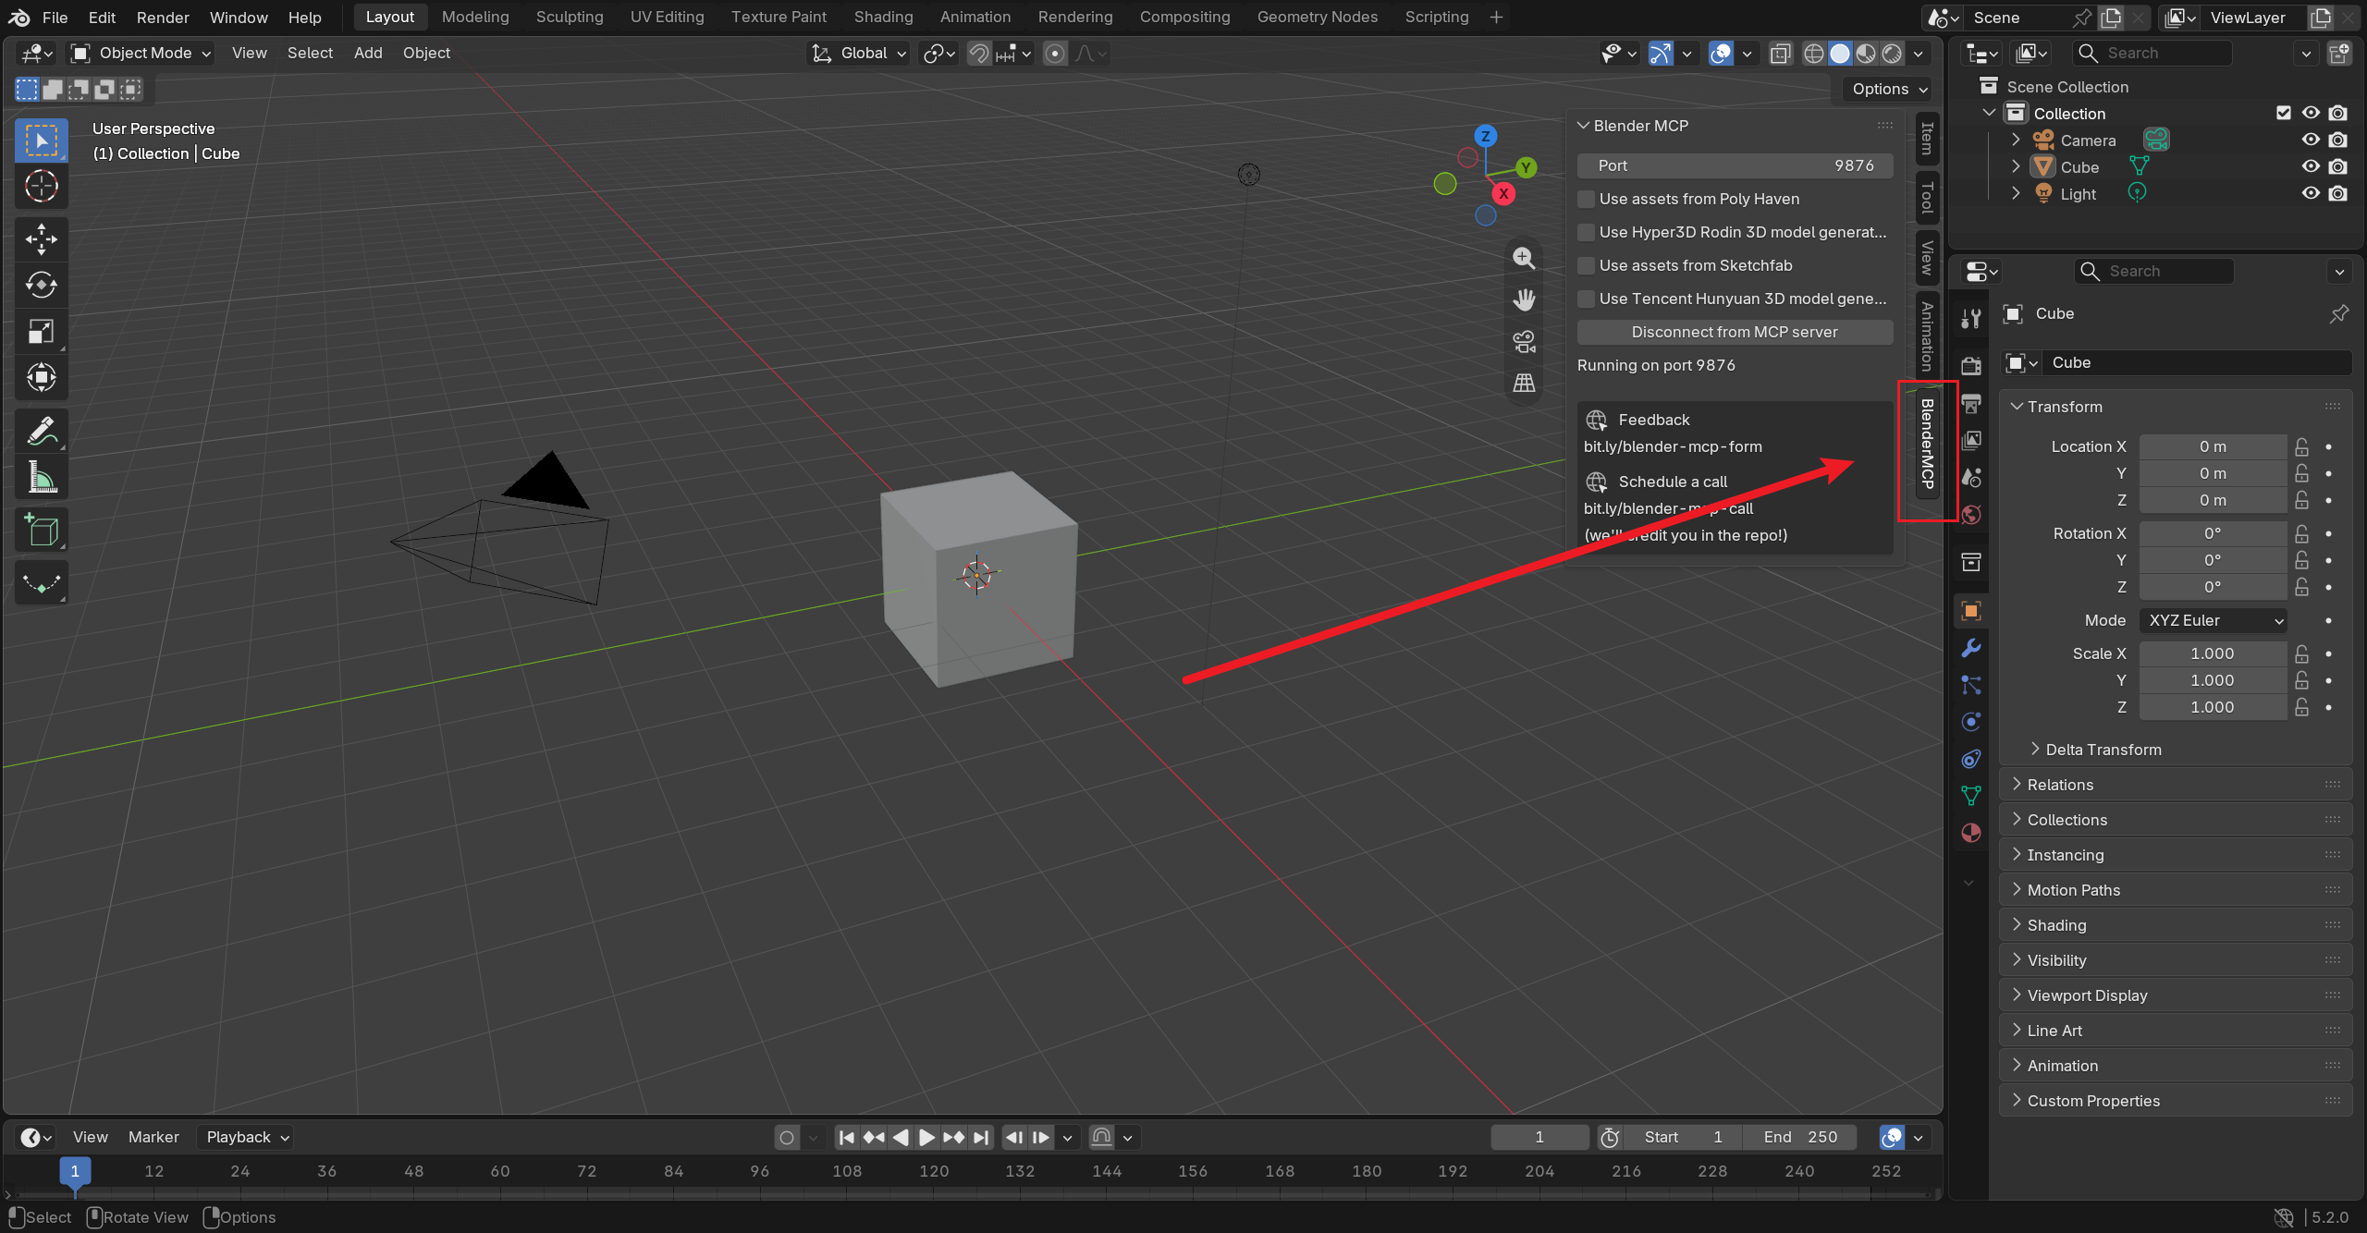Open the Global transform orientation dropdown
This screenshot has width=2367, height=1233.
(860, 53)
